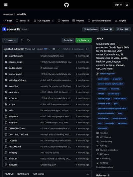This screenshot has height=177, width=133.
Task: Open pull request #17 link
Action: (45, 49)
